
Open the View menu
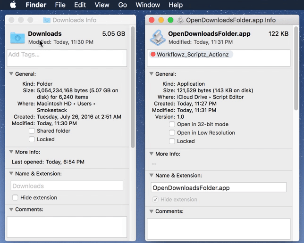102,5
